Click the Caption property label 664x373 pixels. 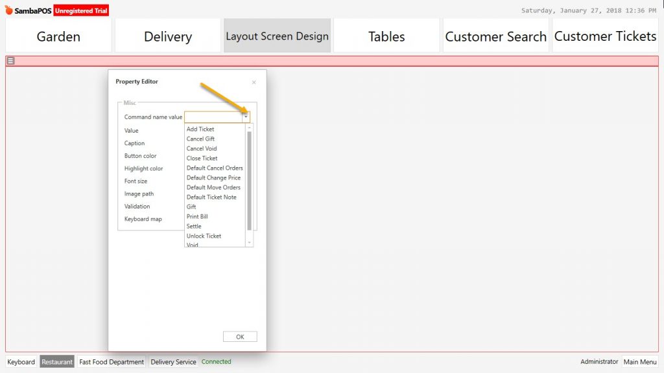[134, 143]
